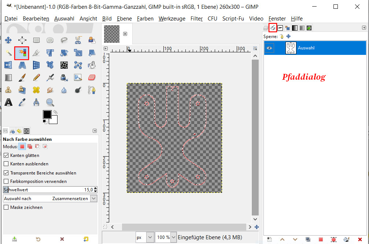Viewport: 369px width, 244px height.
Task: Enable the Maske zeichnen checkbox
Action: click(x=6, y=207)
